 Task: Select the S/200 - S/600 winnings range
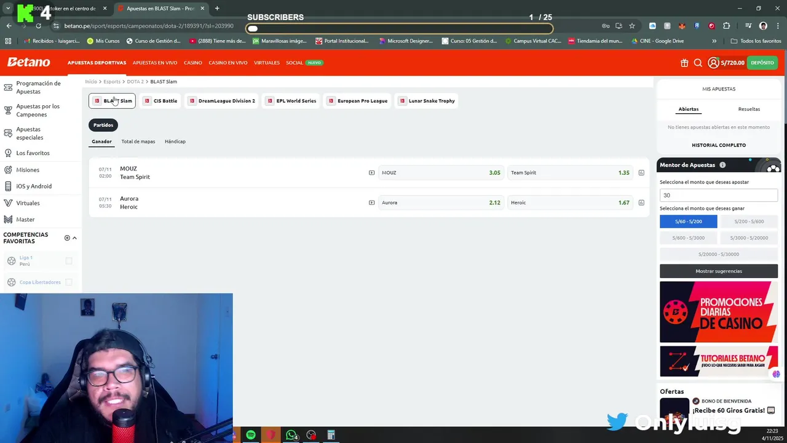[x=749, y=221]
